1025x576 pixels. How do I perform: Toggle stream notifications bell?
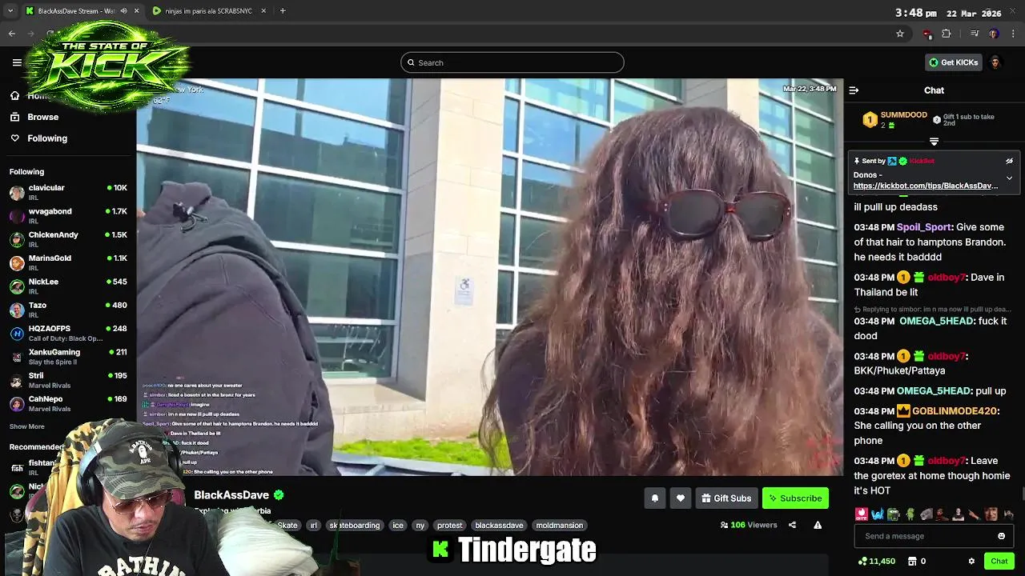(655, 498)
